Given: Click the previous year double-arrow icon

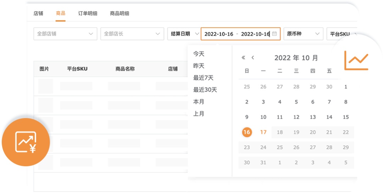Looking at the screenshot, I should 243,58.
